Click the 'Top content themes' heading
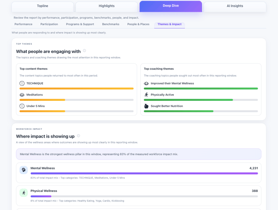Image resolution: width=278 pixels, height=210 pixels. [34, 69]
